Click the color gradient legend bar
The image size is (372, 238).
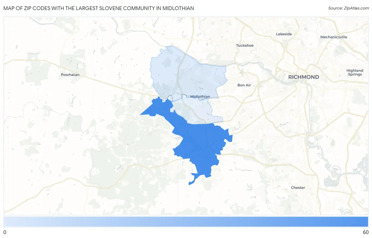[186, 222]
